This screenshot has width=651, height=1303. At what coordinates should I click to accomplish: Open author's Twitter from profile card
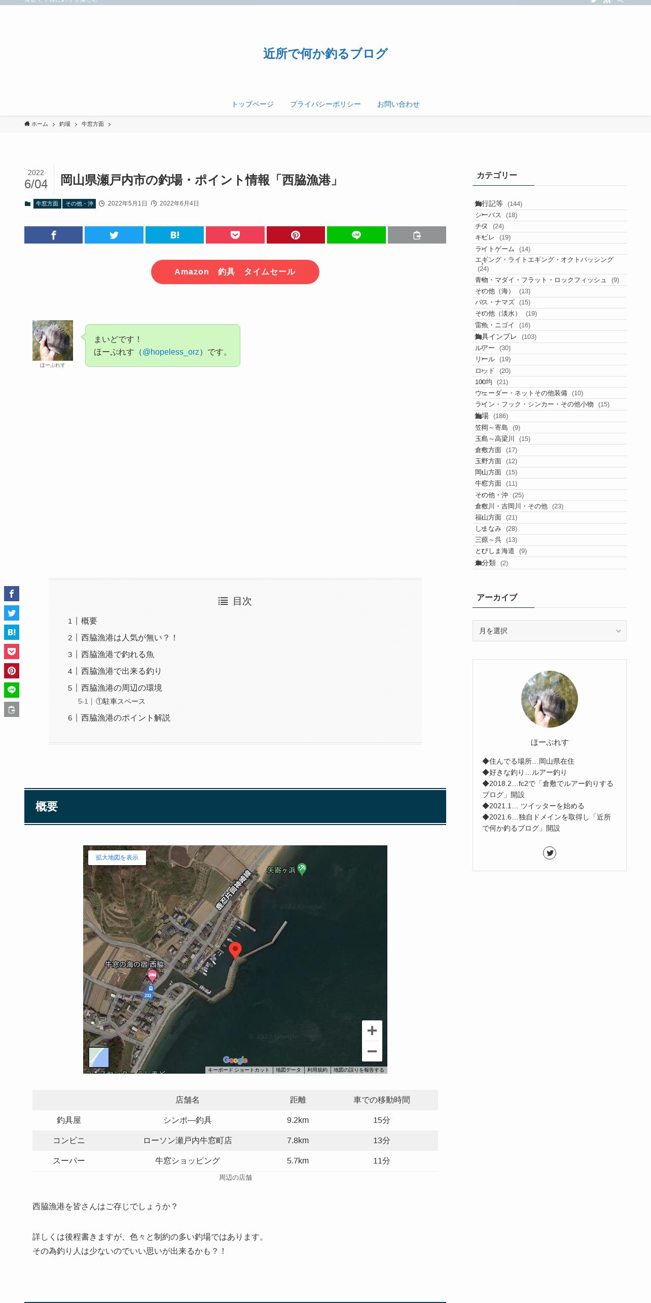(550, 853)
